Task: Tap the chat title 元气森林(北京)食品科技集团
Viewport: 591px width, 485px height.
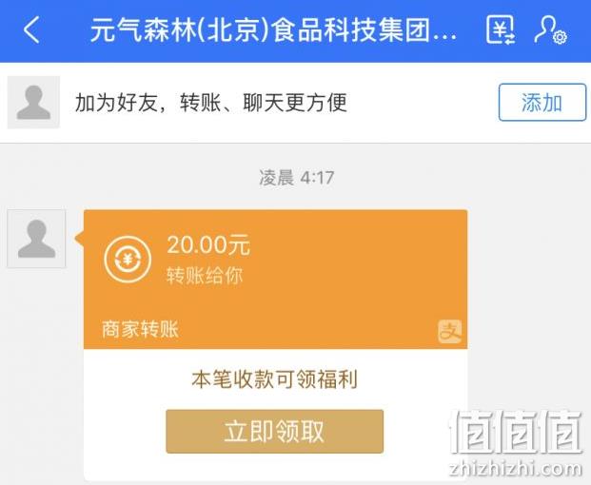Action: [x=274, y=30]
